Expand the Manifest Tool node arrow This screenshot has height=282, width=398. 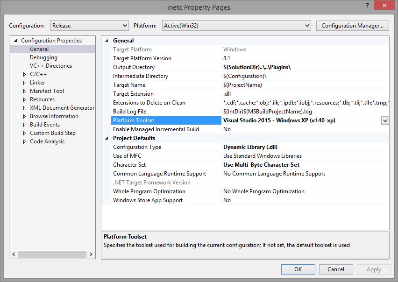[24, 91]
